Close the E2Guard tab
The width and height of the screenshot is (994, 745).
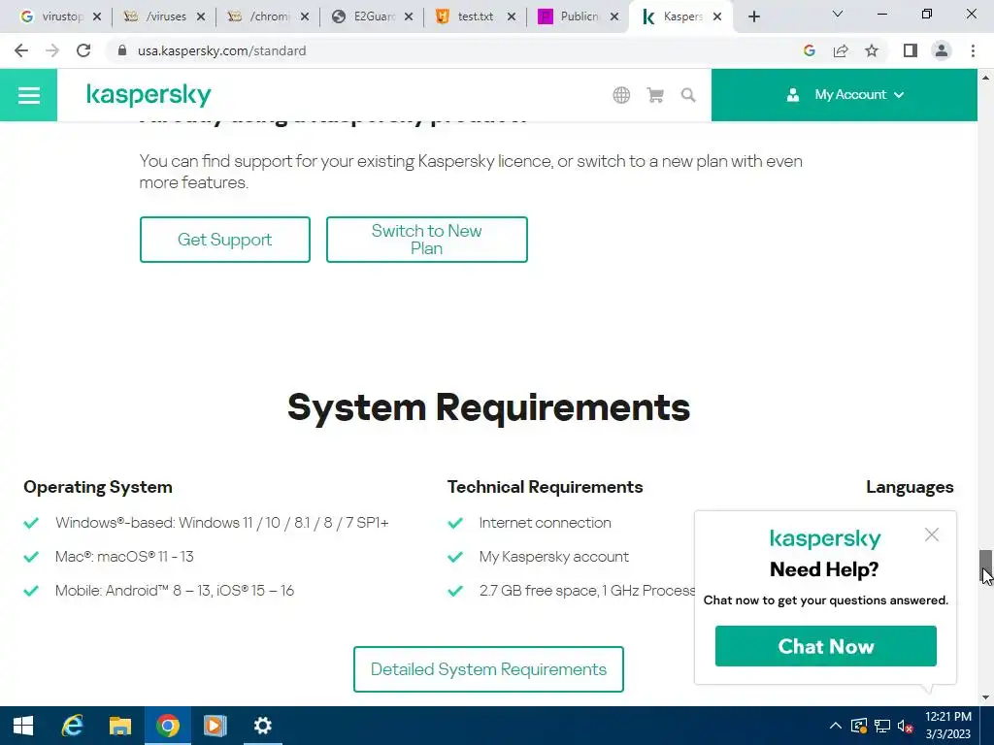[x=409, y=17]
